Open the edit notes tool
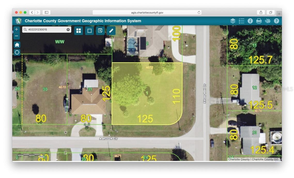 click(100, 31)
